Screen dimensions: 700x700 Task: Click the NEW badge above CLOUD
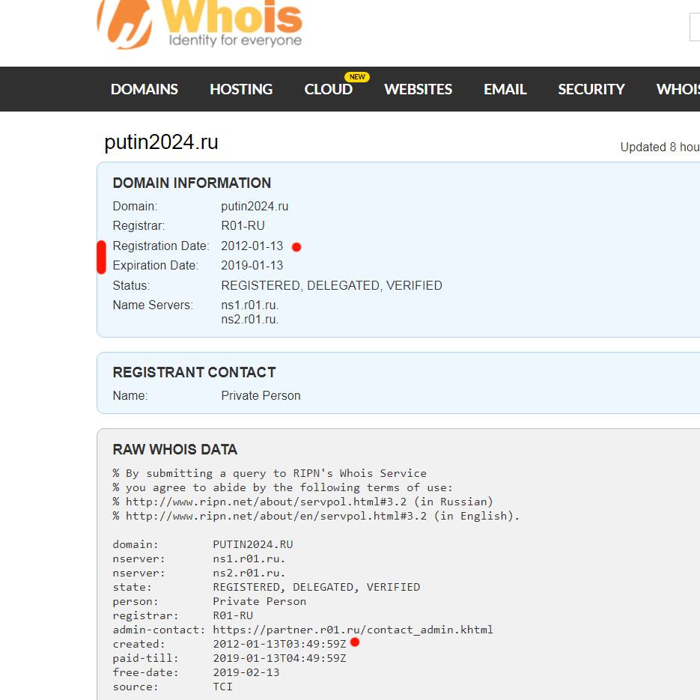356,77
